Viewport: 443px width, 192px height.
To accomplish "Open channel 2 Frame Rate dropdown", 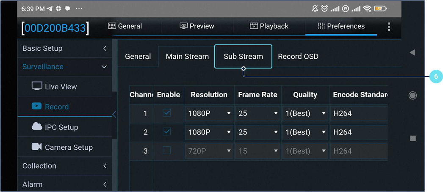I will click(x=257, y=132).
